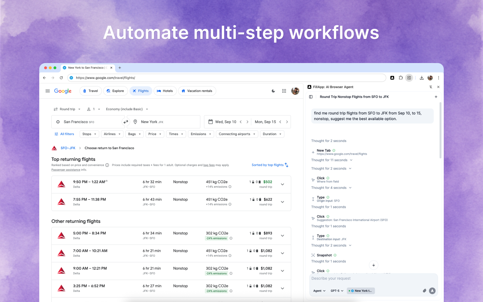The width and height of the screenshot is (483, 302).
Task: Open All filters panel
Action: coord(64,134)
